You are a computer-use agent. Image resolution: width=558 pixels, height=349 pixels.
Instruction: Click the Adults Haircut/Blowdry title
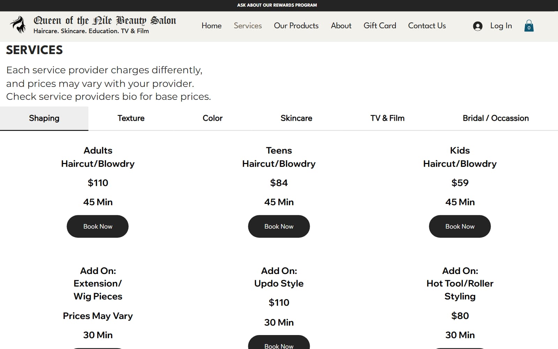tap(98, 157)
